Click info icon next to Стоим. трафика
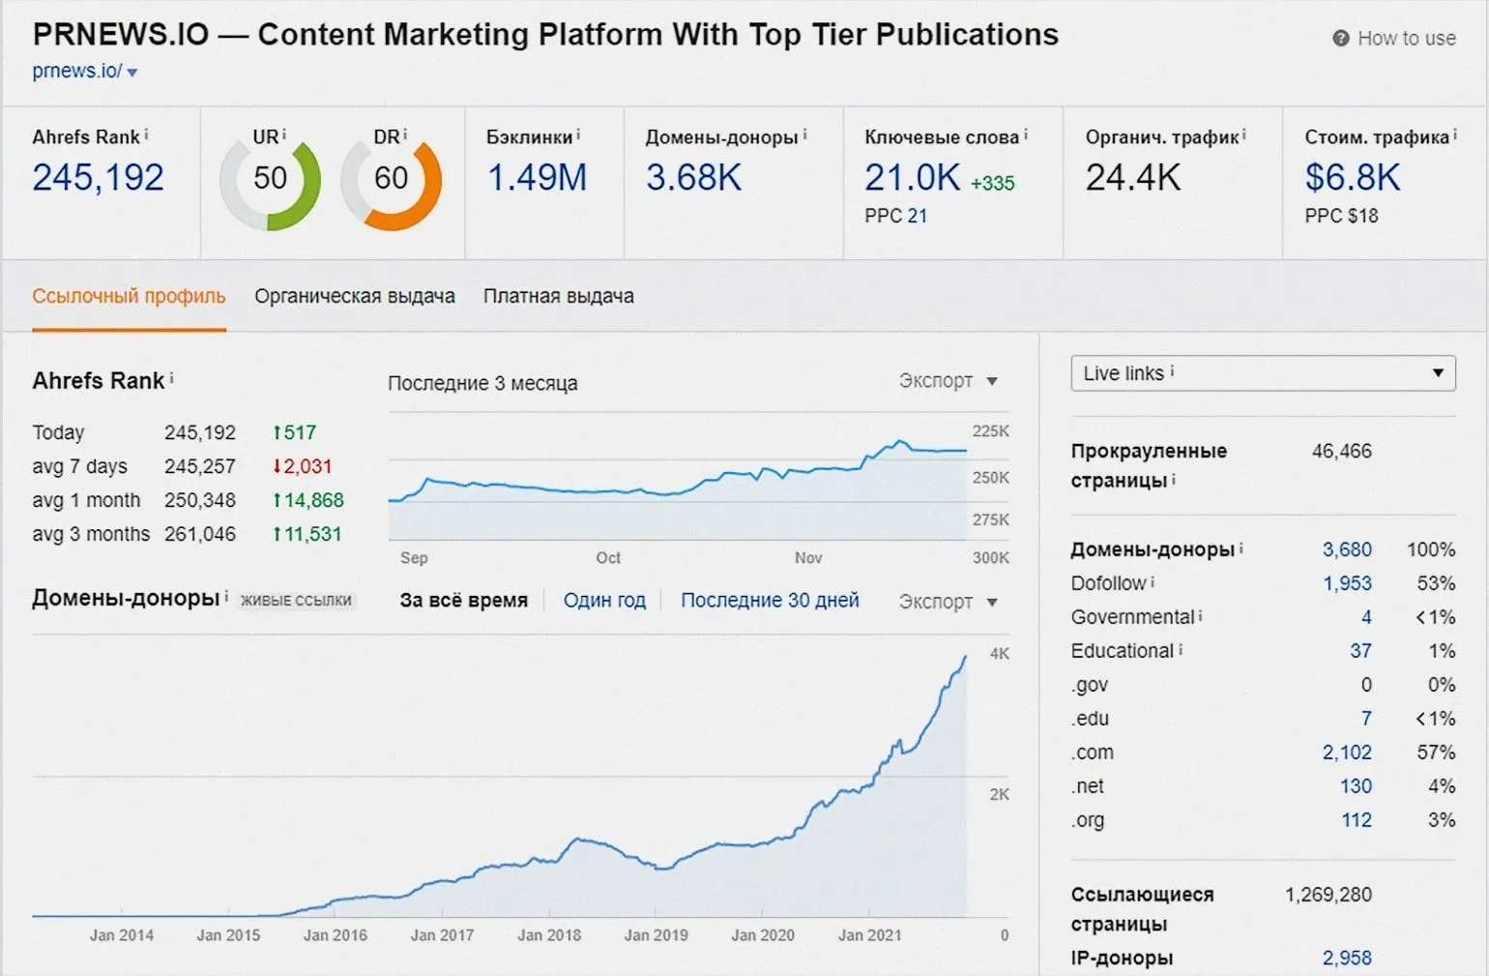Screen dimensions: 1489x976 pyautogui.click(x=1455, y=135)
